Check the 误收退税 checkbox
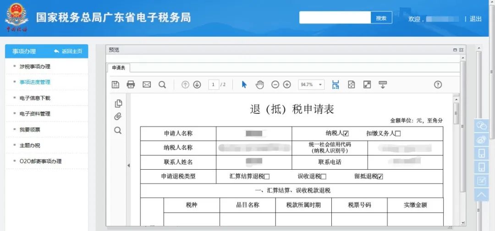495x231 pixels. click(323, 177)
